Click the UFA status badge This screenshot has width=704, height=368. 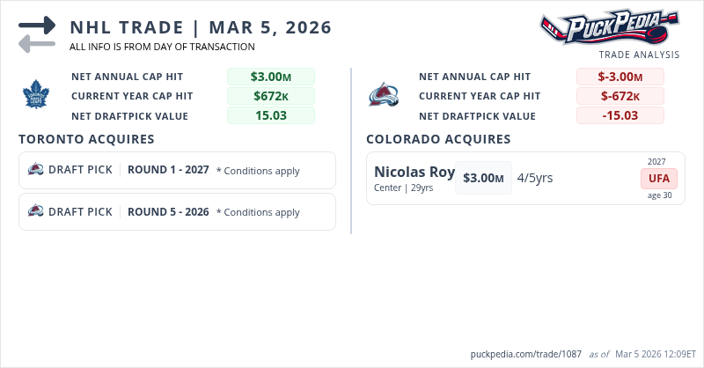coord(659,179)
